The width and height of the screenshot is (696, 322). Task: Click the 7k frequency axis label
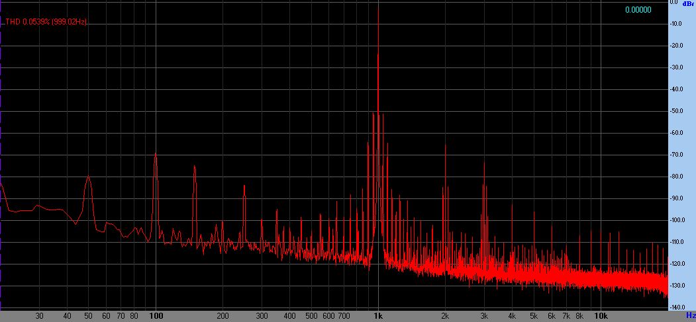tap(566, 316)
